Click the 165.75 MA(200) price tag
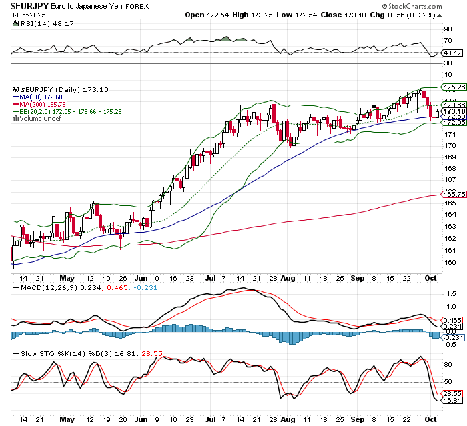Screen dimensions: 467x426 (x=452, y=195)
